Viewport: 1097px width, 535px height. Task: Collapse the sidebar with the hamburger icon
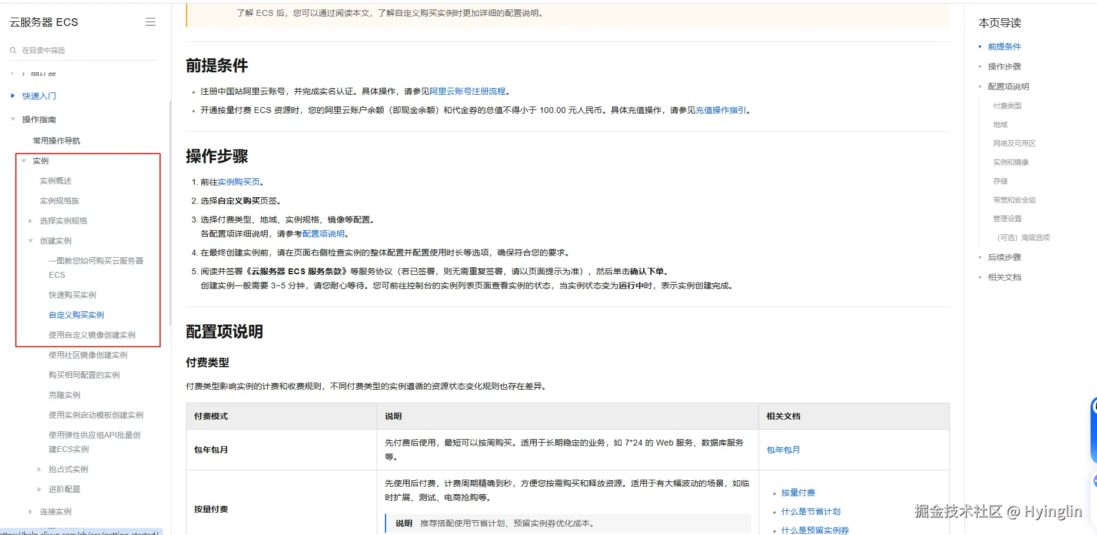click(151, 22)
